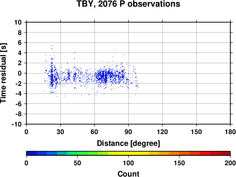Click the x-axis tick label 60

(94, 132)
